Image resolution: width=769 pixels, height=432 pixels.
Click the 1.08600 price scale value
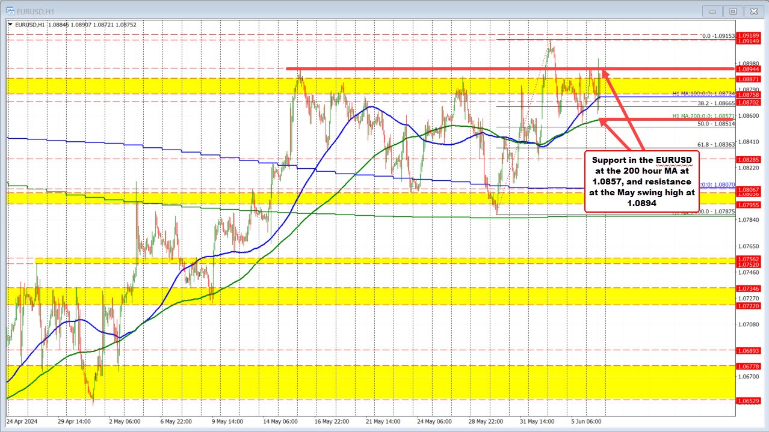pyautogui.click(x=749, y=115)
